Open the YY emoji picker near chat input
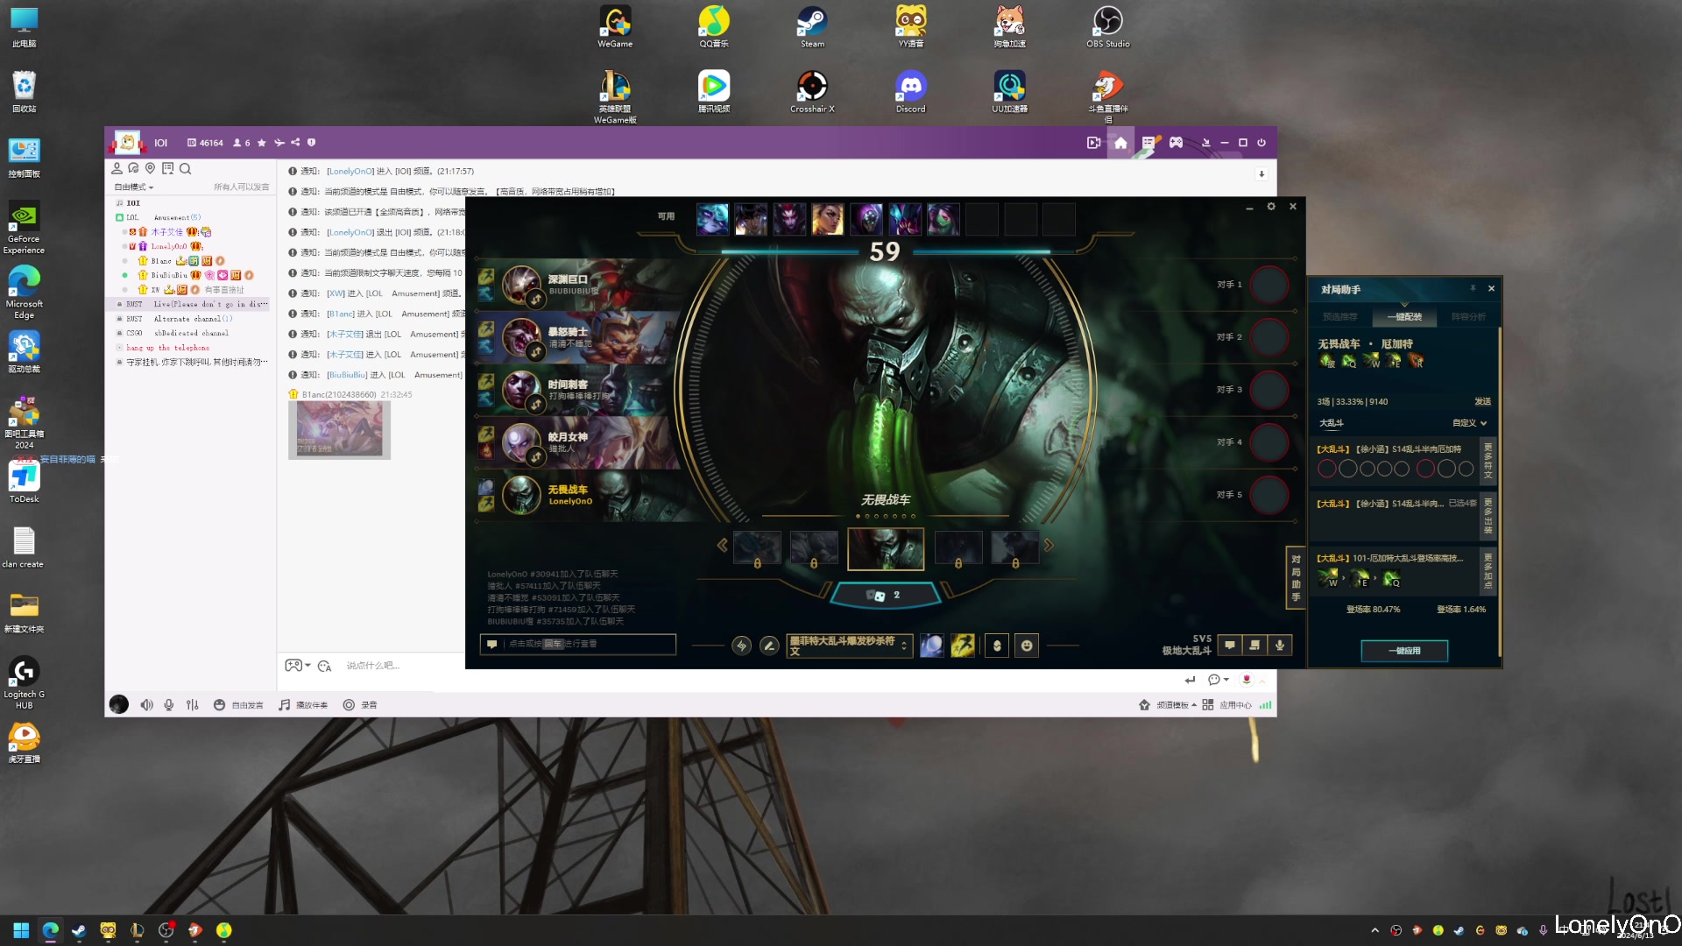 click(x=324, y=666)
